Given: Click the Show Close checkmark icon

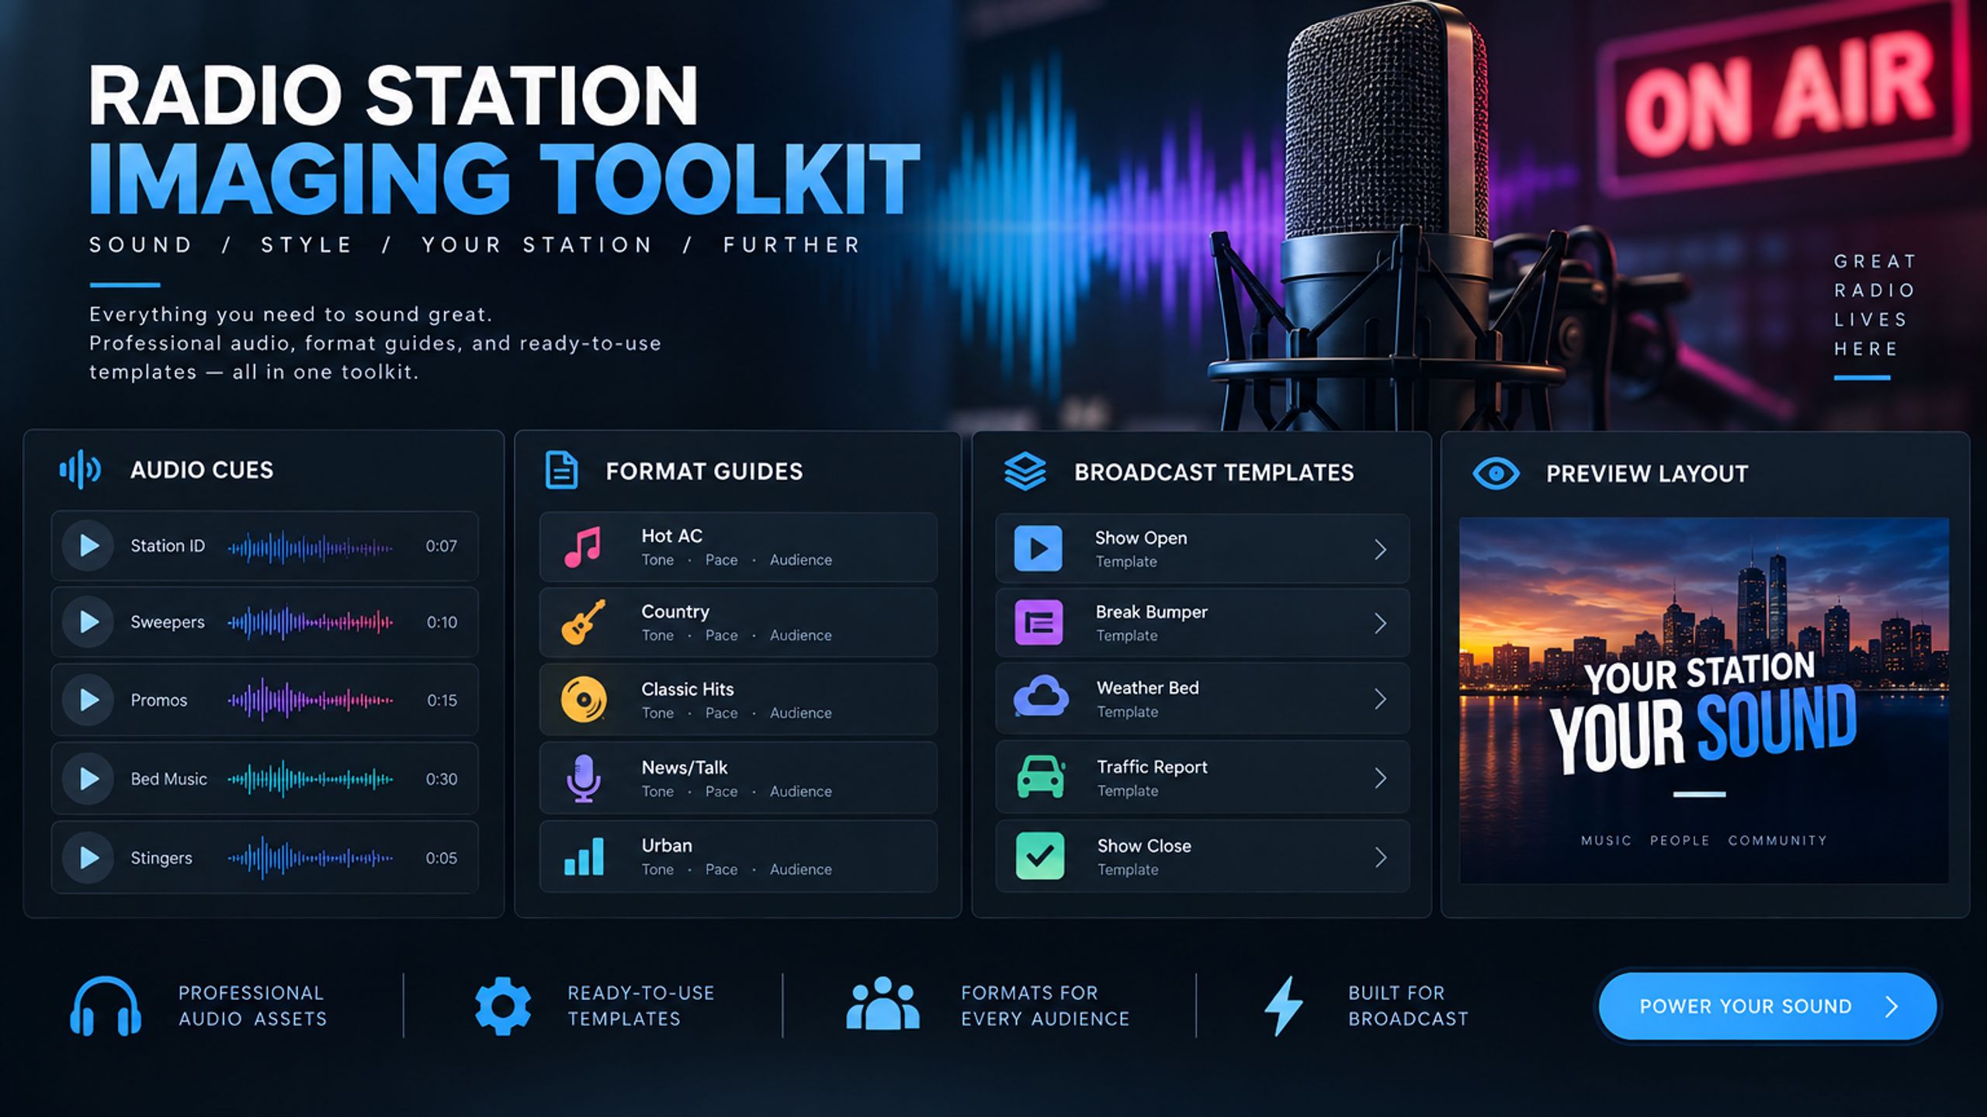Looking at the screenshot, I should pyautogui.click(x=1040, y=856).
